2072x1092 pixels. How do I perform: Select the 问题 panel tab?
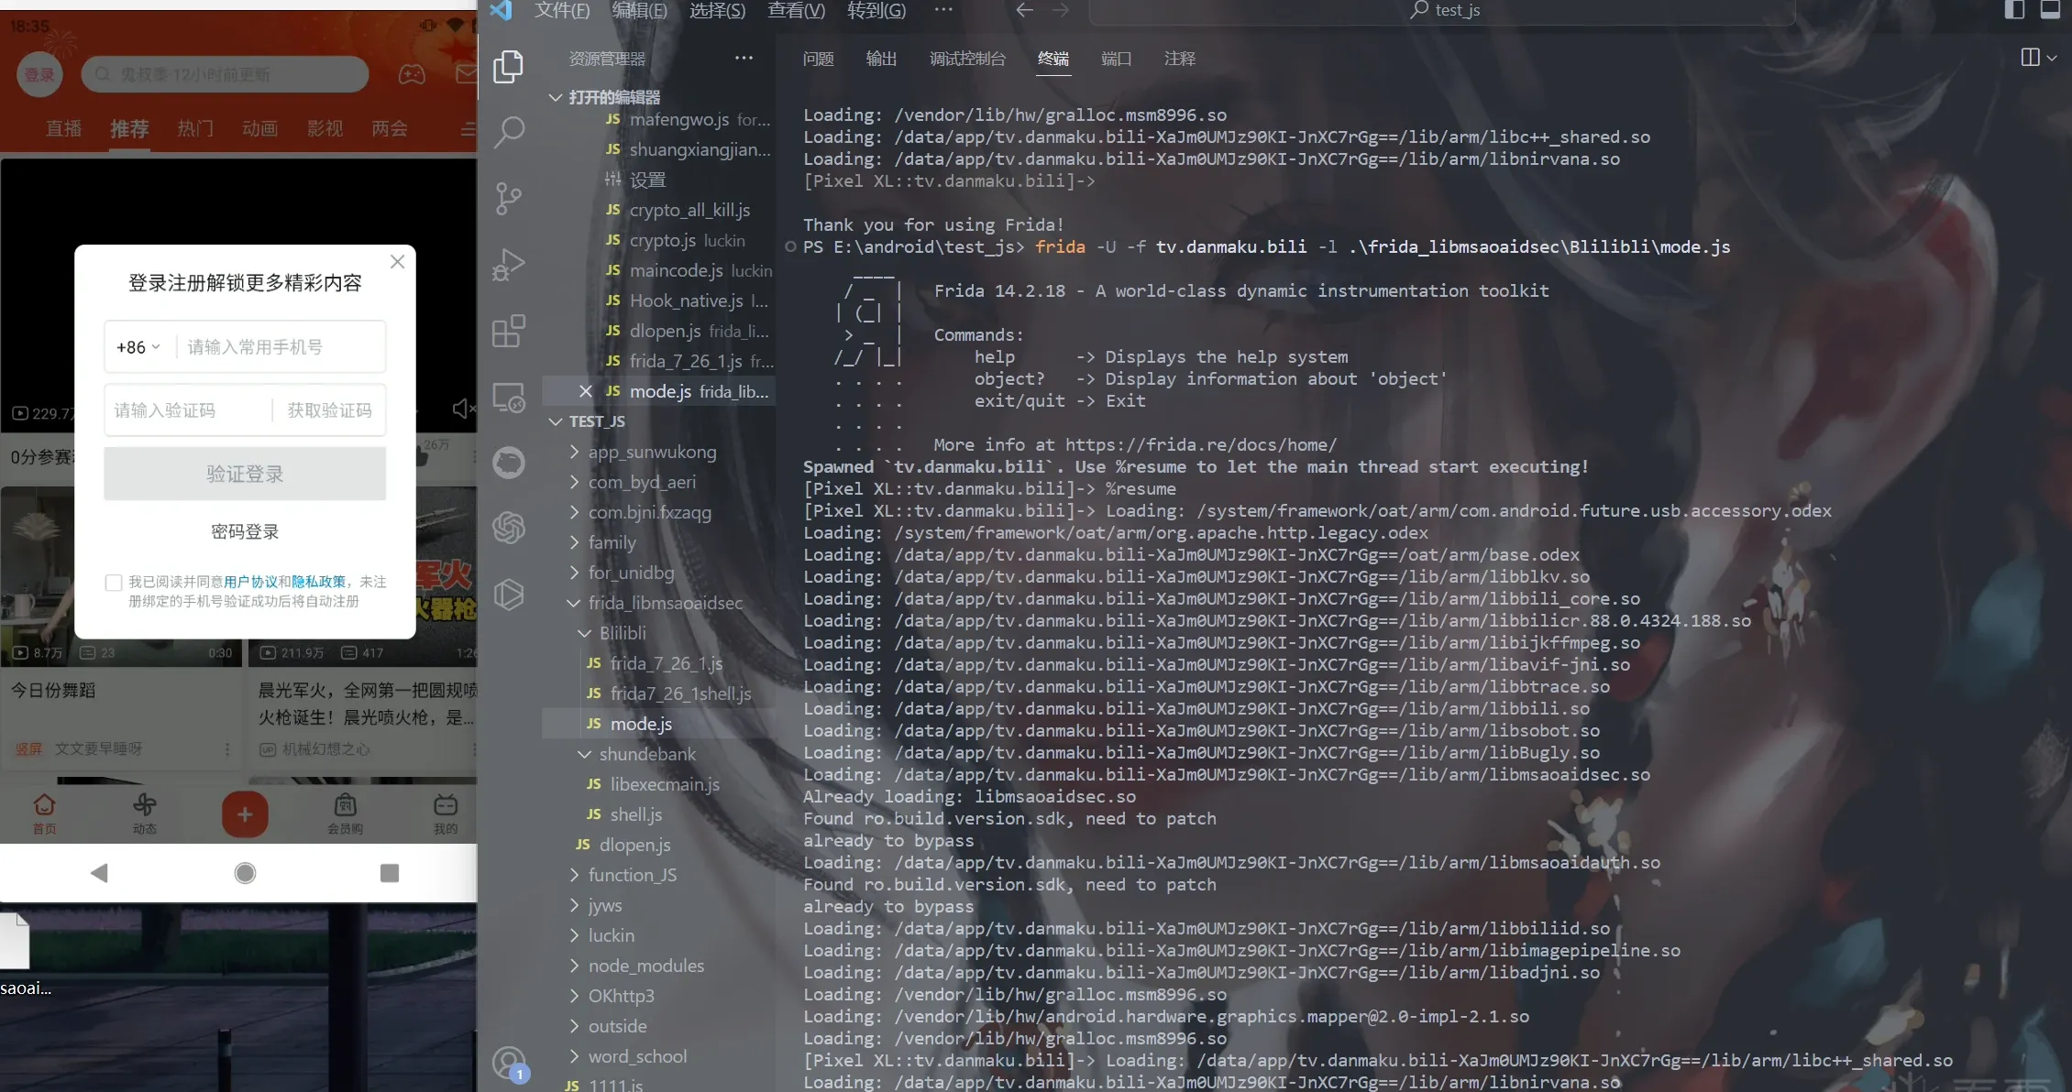coord(818,59)
